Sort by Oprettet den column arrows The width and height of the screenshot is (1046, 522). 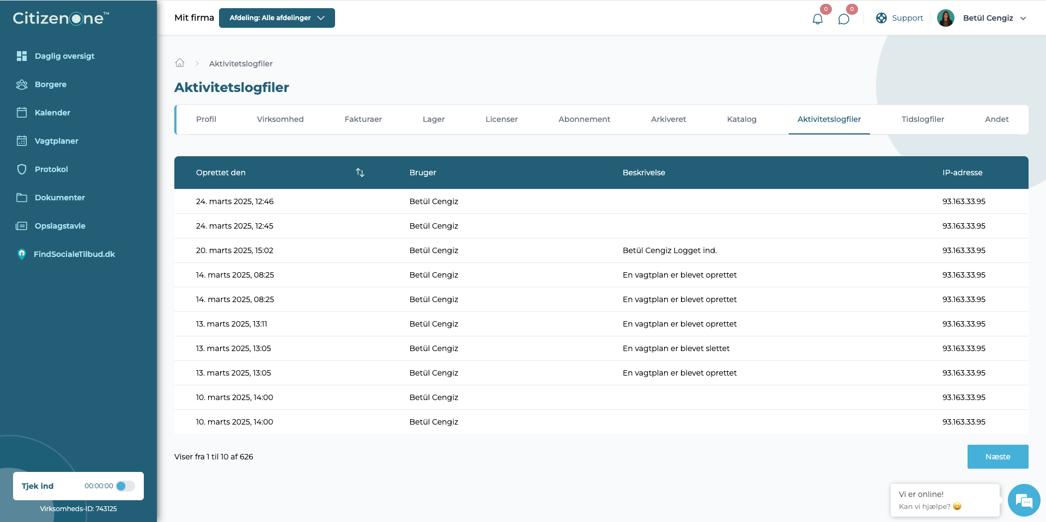pyautogui.click(x=360, y=173)
